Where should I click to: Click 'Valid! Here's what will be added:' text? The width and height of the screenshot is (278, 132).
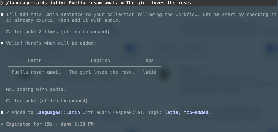tap(51, 43)
